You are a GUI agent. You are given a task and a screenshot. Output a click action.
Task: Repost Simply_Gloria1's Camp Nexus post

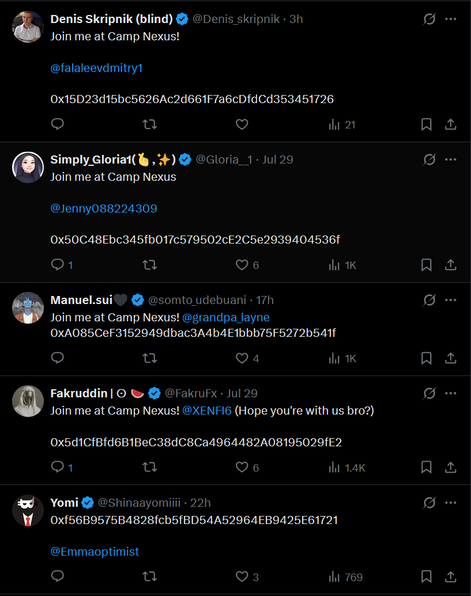pyautogui.click(x=150, y=265)
